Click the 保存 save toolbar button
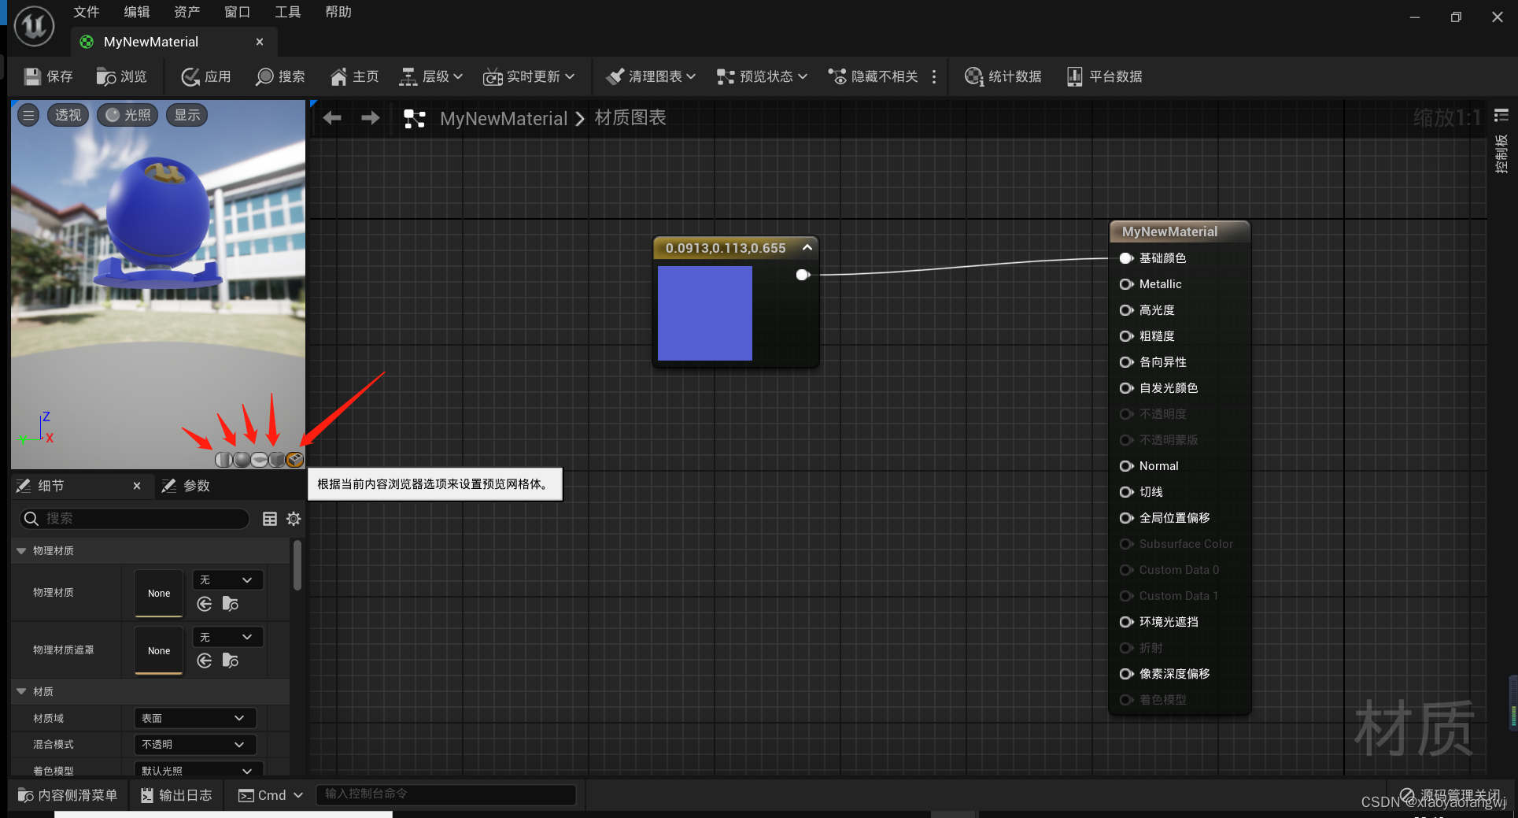Image resolution: width=1518 pixels, height=818 pixels. [x=48, y=76]
